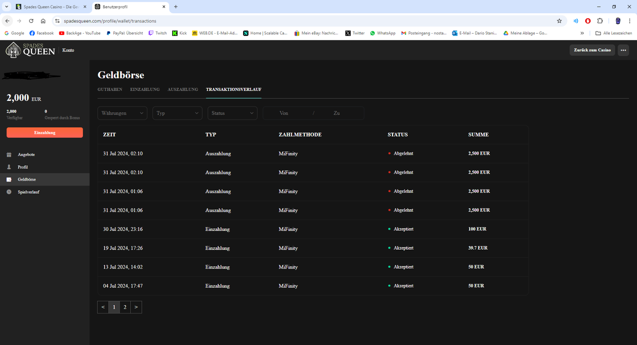The width and height of the screenshot is (637, 345).
Task: Open the tab search dropdown arrow
Action: point(6,7)
